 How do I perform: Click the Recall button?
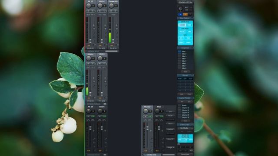(170, 116)
